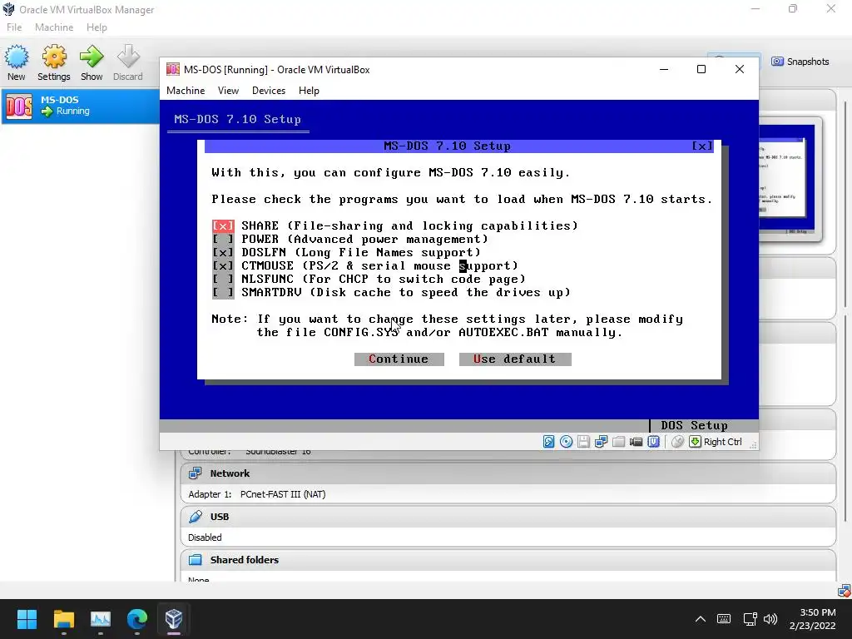Check the POWER advanced power management box

(223, 239)
